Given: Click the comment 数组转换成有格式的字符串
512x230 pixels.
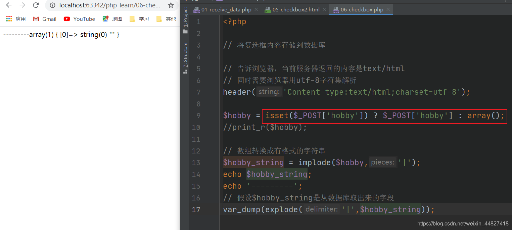Looking at the screenshot, I should (281, 151).
